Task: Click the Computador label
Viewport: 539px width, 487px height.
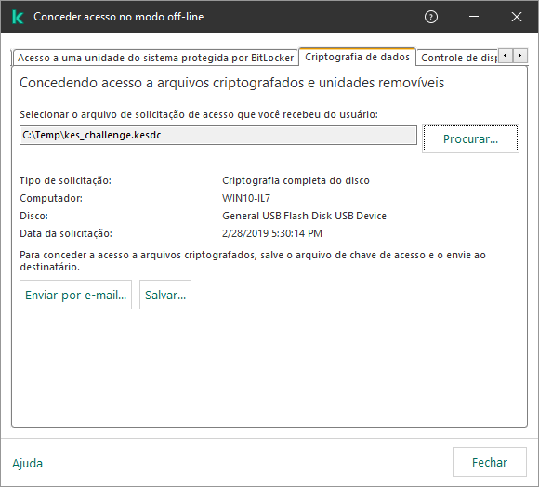Action: [51, 198]
